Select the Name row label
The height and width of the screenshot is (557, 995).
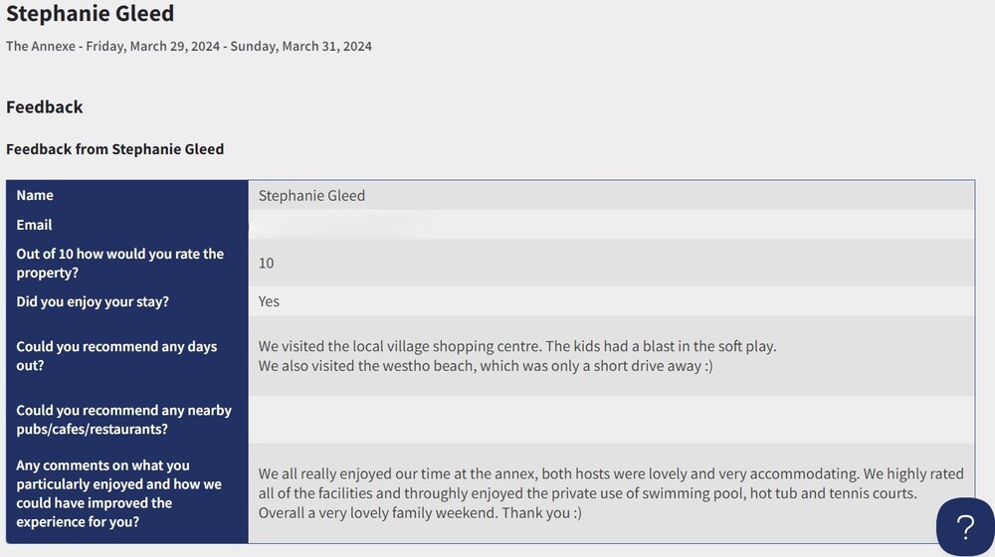click(x=35, y=195)
